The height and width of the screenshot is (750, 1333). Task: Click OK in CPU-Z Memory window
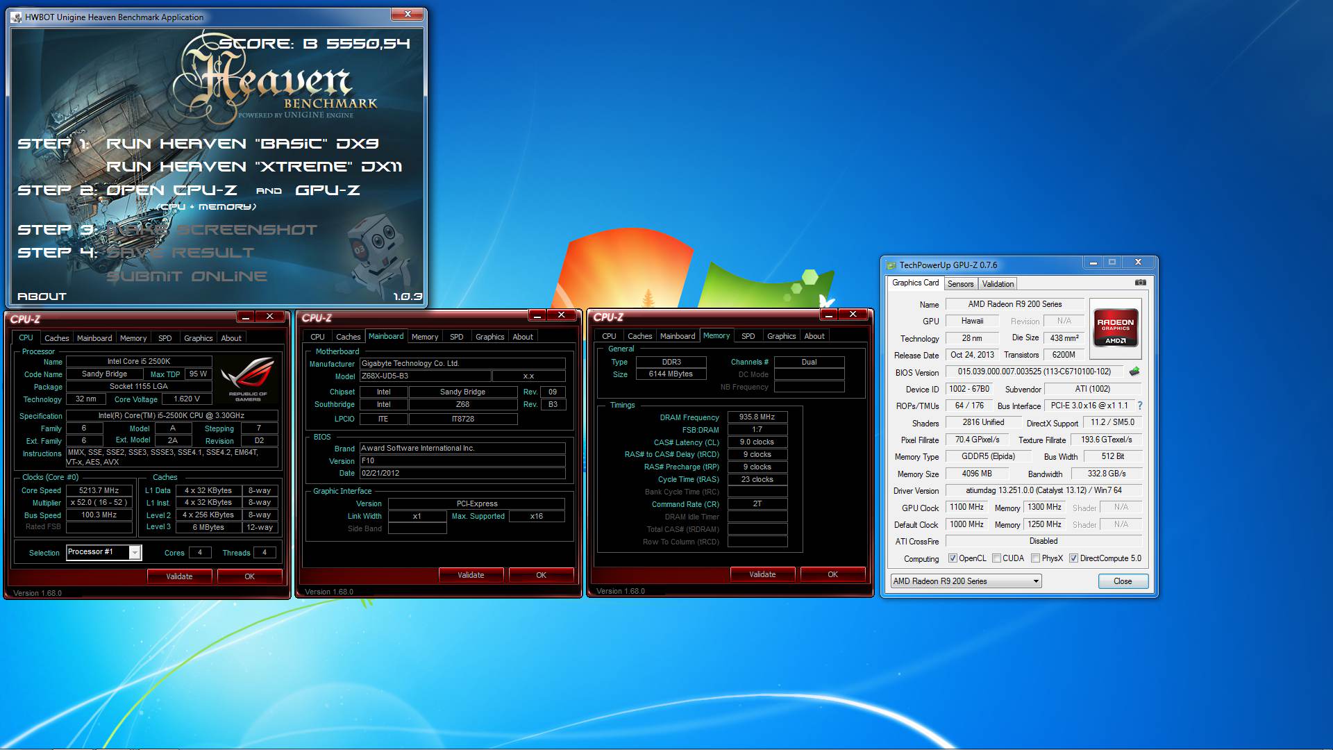(x=832, y=574)
